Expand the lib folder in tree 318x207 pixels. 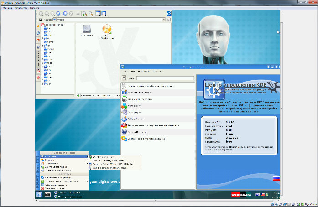[42, 46]
